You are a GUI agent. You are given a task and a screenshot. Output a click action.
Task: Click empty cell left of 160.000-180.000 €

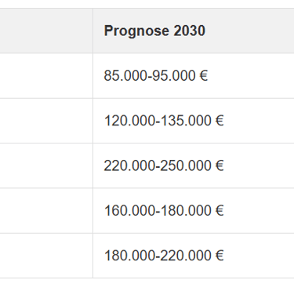click(46, 211)
